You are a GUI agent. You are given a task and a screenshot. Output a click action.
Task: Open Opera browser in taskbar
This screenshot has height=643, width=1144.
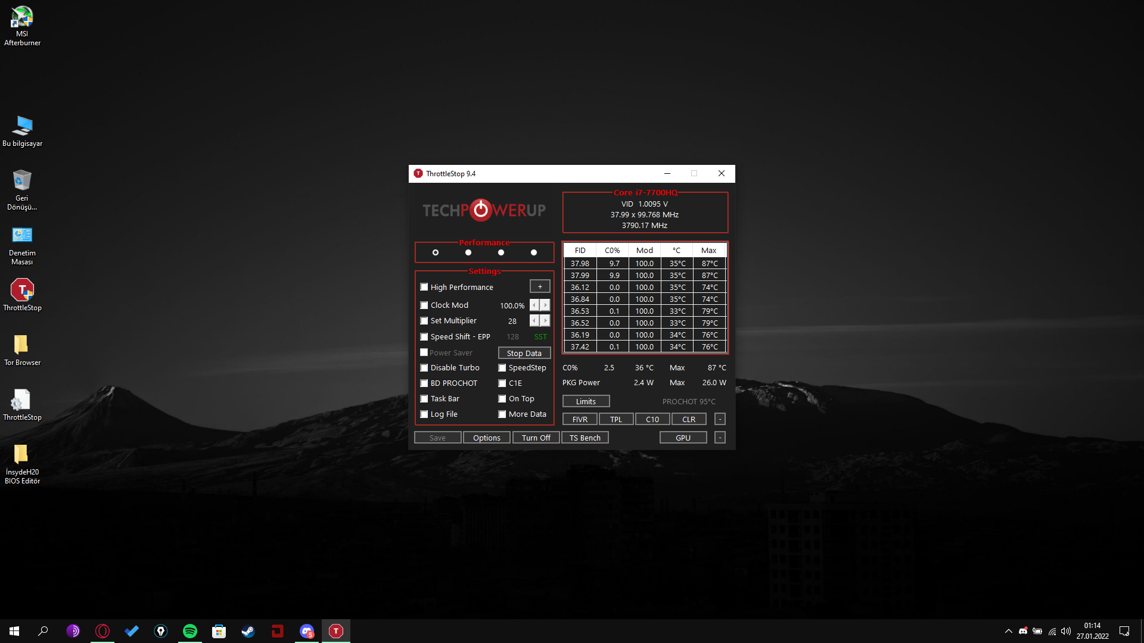(102, 631)
